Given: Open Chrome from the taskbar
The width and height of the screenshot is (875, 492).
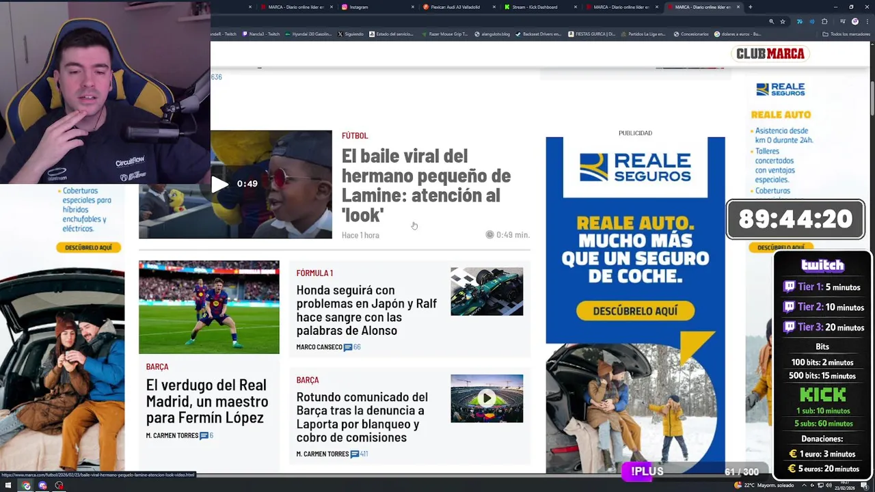Looking at the screenshot, I should 26,486.
